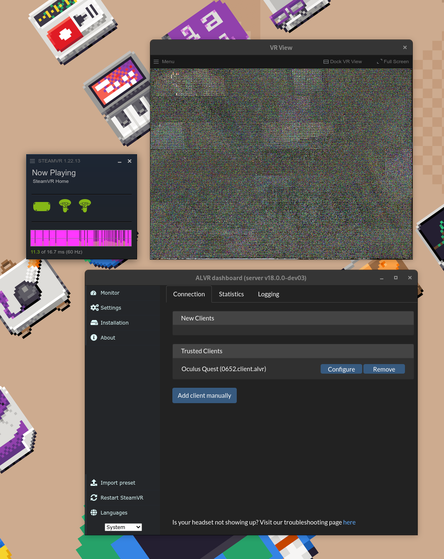This screenshot has width=444, height=559.
Task: Open the About page via the info icon
Action: (94, 337)
